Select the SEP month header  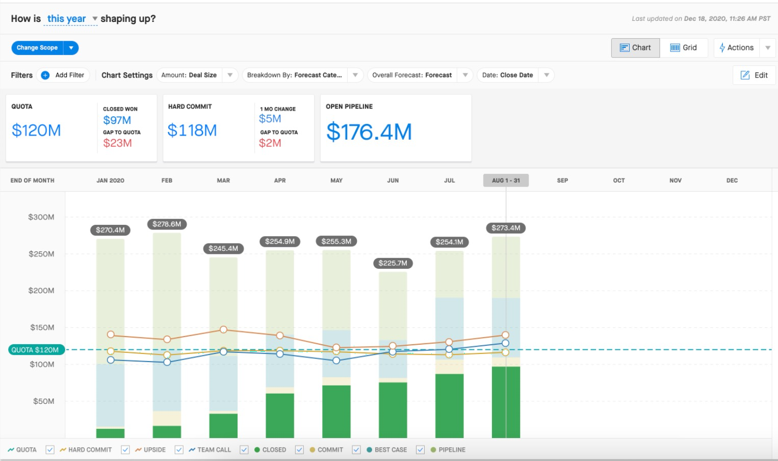click(562, 181)
